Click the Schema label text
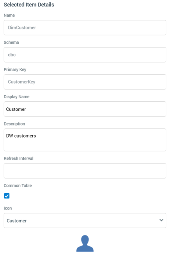This screenshot has height=255, width=170. coord(11,43)
